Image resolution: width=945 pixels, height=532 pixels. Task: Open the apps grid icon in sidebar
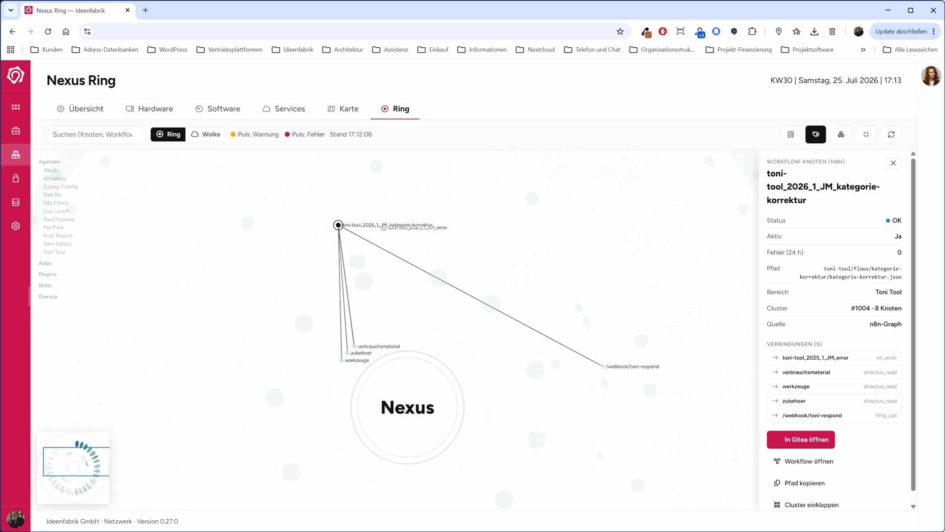(x=16, y=107)
